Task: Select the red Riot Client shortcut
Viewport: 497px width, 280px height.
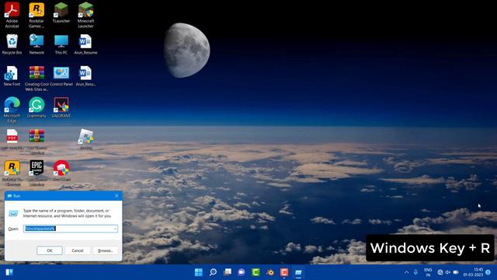Action: [61, 171]
